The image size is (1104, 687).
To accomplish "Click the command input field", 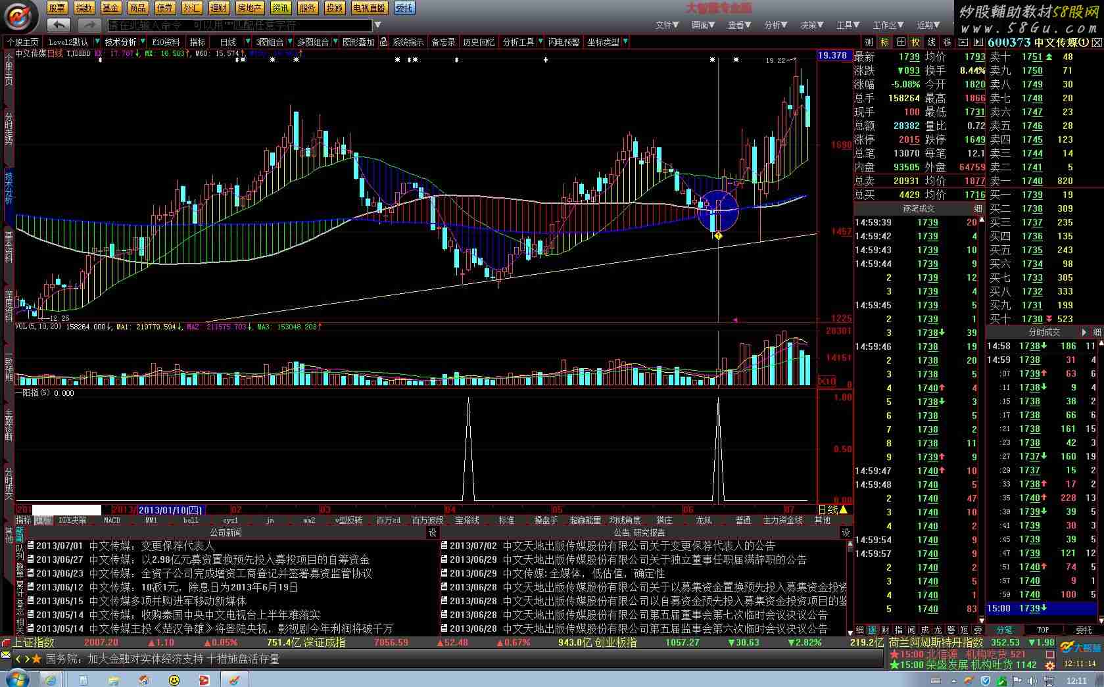I will [x=240, y=25].
